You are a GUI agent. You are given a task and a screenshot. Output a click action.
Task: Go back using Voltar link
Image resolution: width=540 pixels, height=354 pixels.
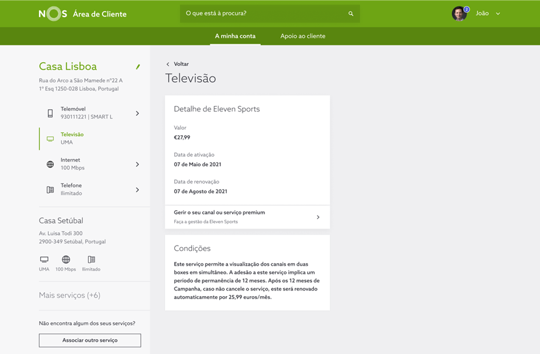coord(178,64)
